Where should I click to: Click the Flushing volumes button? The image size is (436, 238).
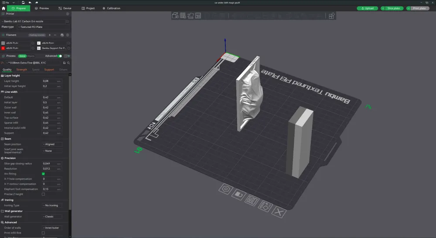37,35
